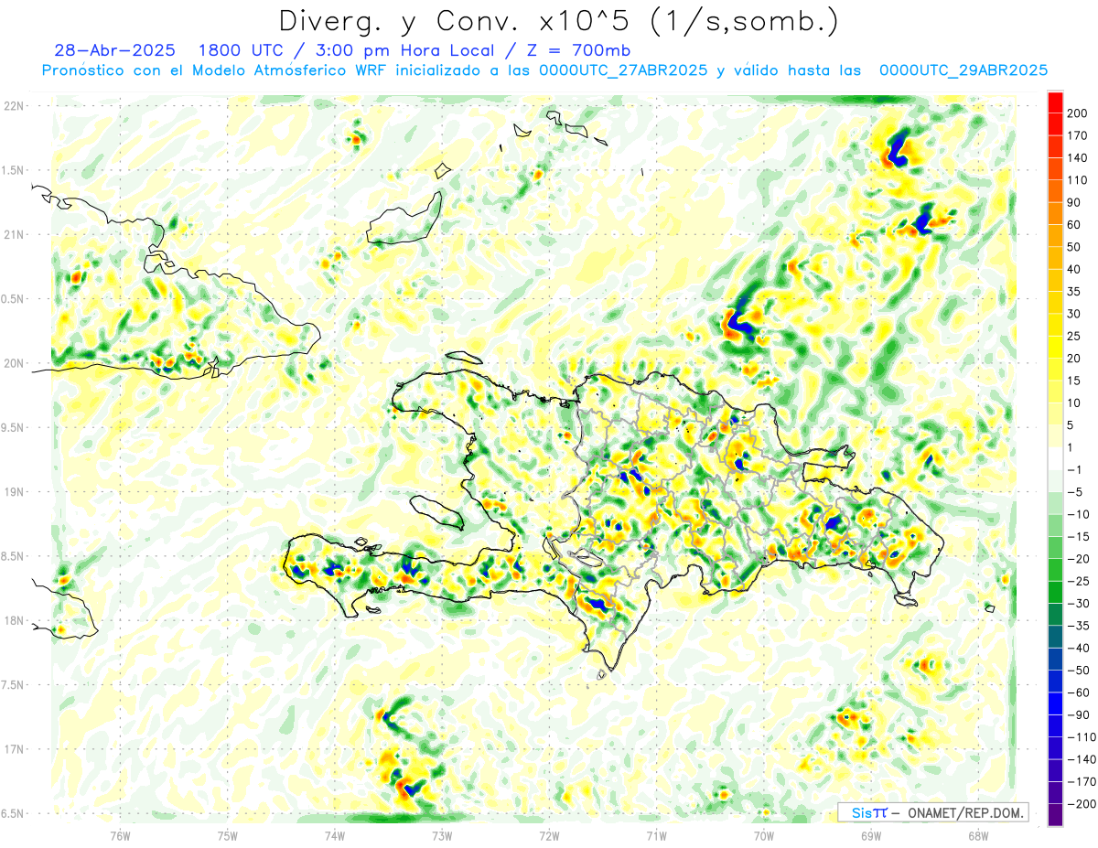Click the '-40' colorbar value

point(1077,649)
